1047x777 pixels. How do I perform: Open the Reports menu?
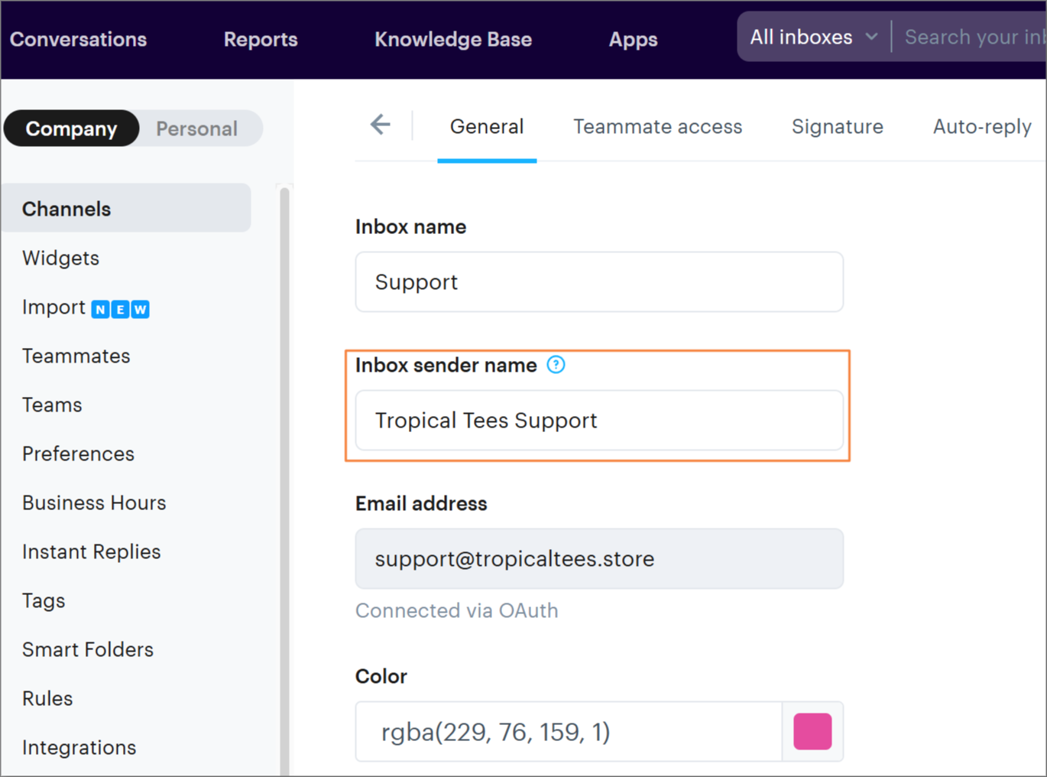(x=261, y=39)
